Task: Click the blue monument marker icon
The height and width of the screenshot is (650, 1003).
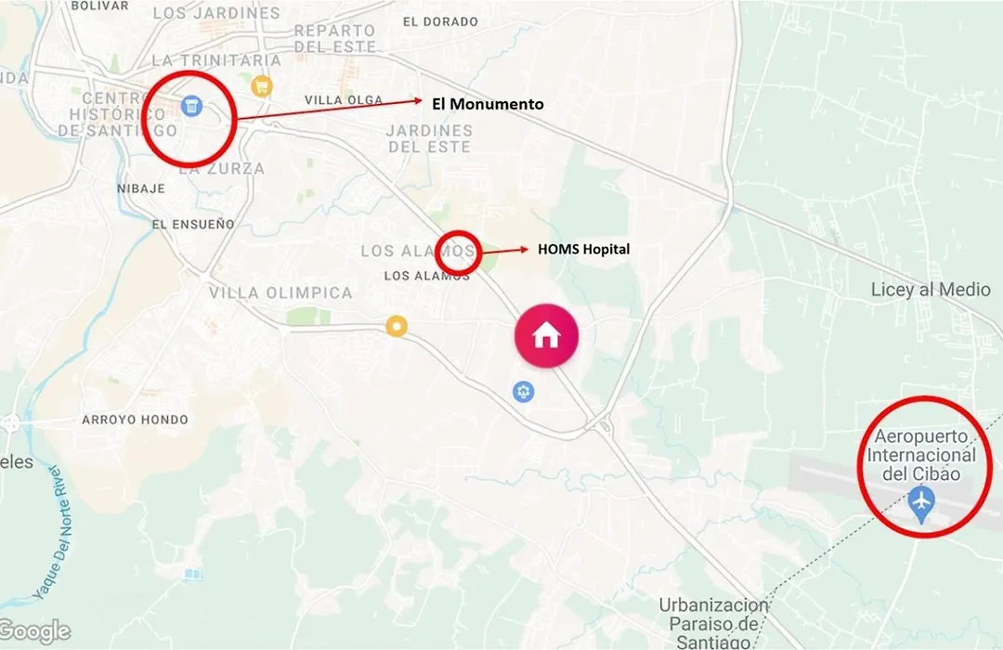Action: (191, 106)
